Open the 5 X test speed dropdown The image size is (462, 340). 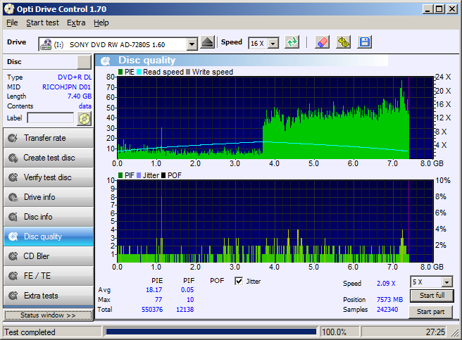(447, 282)
